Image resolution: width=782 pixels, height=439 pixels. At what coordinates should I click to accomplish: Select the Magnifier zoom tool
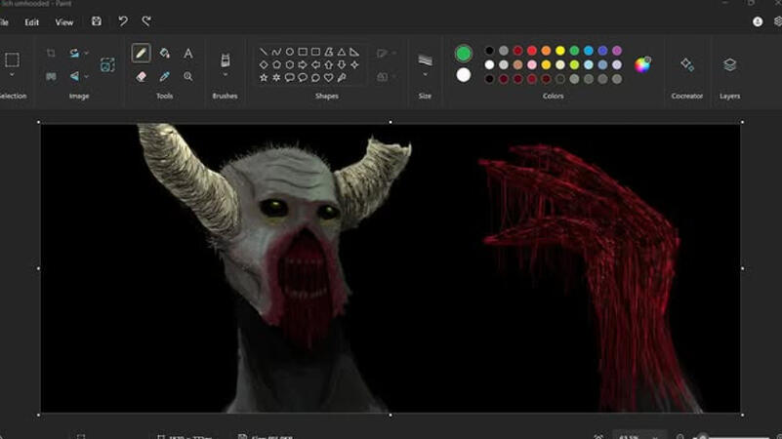[188, 76]
